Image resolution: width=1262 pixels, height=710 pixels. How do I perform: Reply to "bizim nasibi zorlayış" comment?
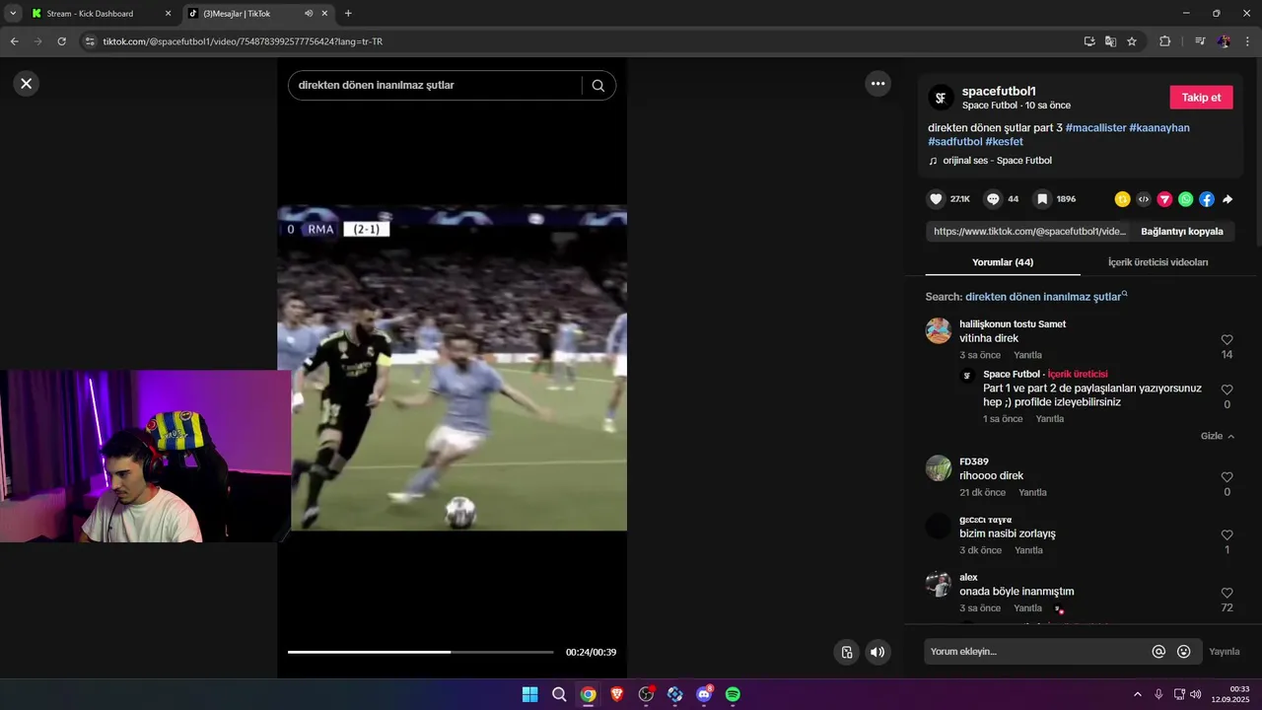tap(1027, 550)
